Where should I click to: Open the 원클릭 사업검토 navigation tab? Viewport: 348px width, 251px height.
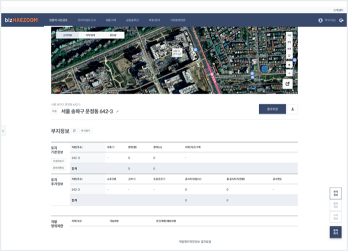58,20
